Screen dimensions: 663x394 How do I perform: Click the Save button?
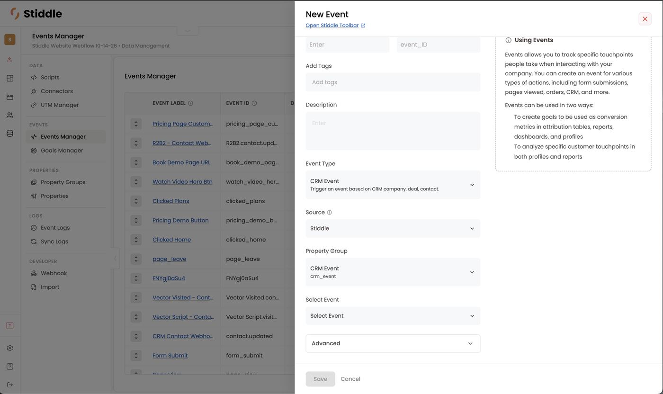point(320,379)
